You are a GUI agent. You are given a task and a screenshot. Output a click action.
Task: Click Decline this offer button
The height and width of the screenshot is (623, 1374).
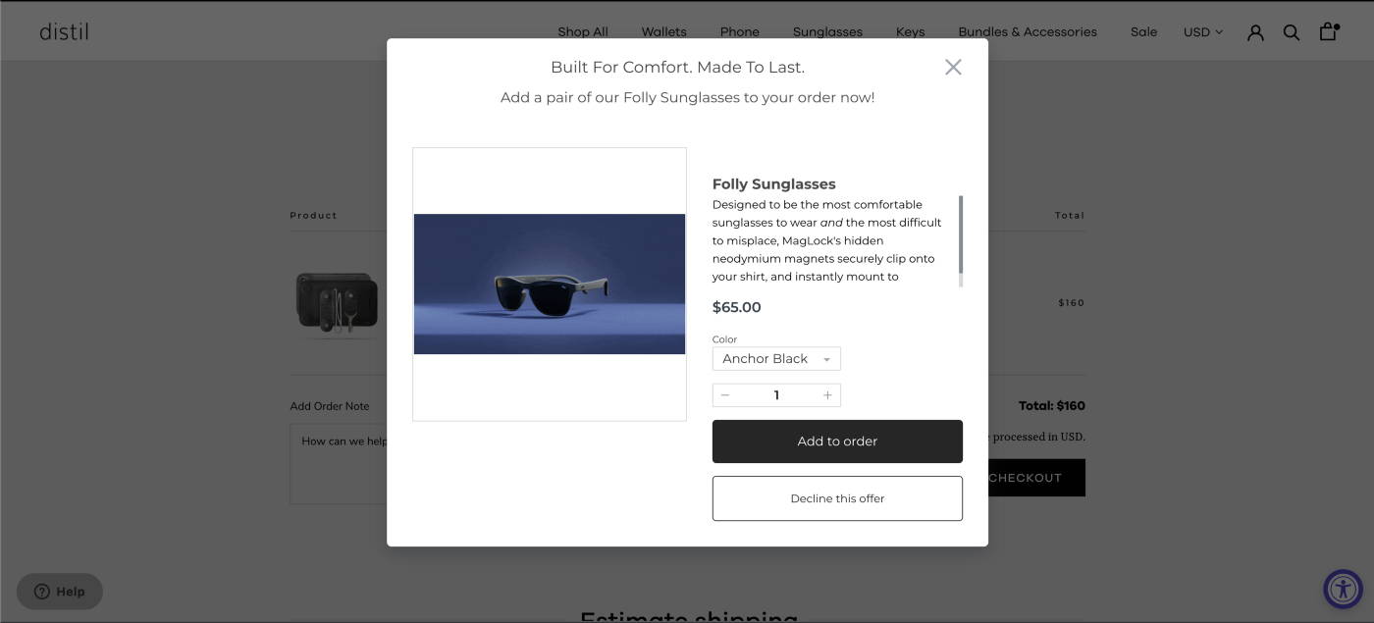(x=837, y=498)
